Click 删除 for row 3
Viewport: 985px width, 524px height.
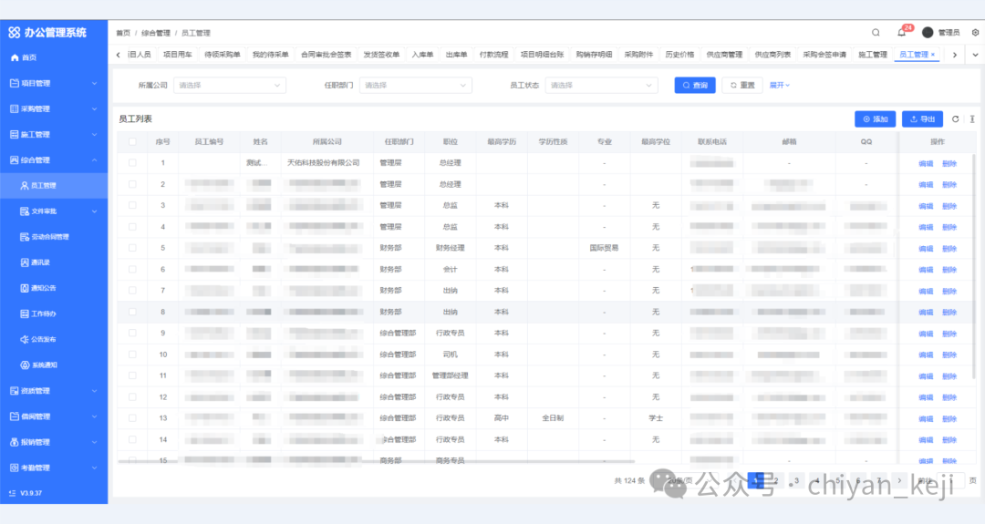click(x=949, y=207)
